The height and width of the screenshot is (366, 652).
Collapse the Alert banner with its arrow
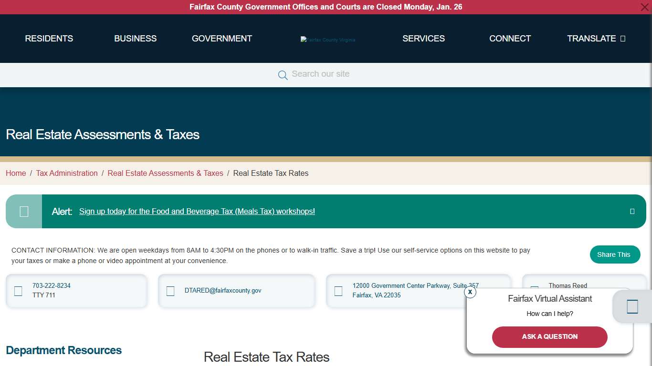632,211
